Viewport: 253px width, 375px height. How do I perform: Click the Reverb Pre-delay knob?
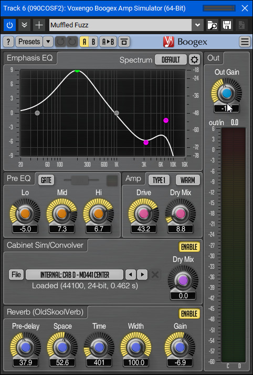tap(26, 347)
